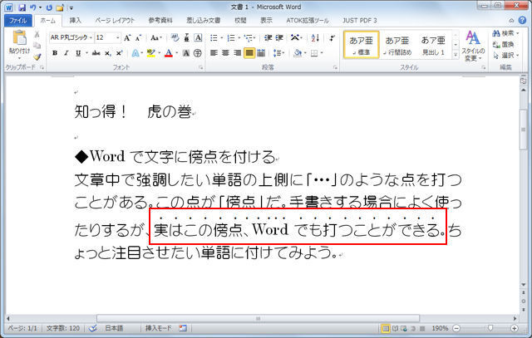Click the Paste (貼り付け) clipboard icon
Image resolution: width=532 pixels, height=338 pixels.
[19, 38]
